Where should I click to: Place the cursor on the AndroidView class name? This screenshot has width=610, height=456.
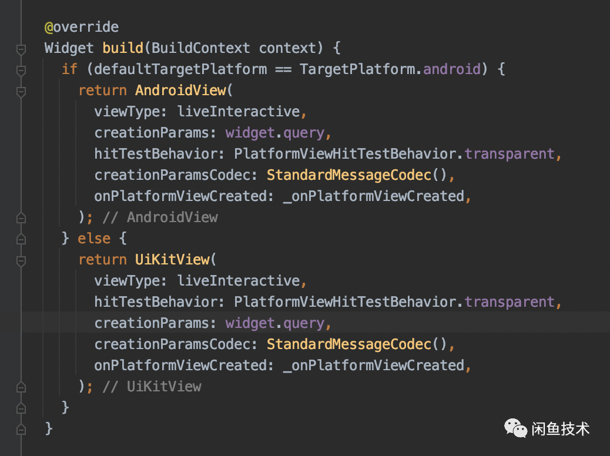(180, 90)
